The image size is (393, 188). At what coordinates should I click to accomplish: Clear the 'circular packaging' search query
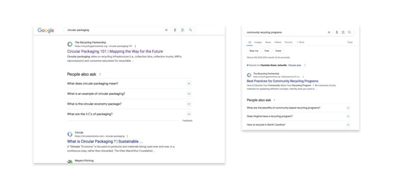pos(166,30)
